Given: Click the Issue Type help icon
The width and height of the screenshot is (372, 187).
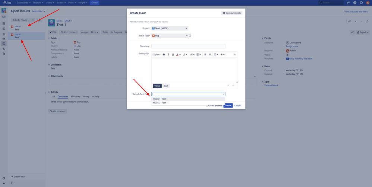Looking at the screenshot, I should tap(190, 36).
